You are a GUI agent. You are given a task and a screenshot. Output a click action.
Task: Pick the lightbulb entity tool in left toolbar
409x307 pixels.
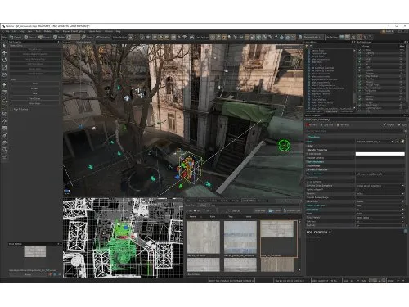[4, 85]
